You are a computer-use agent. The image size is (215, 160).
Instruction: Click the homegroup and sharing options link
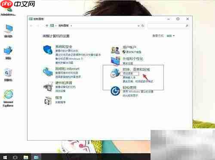point(68,77)
